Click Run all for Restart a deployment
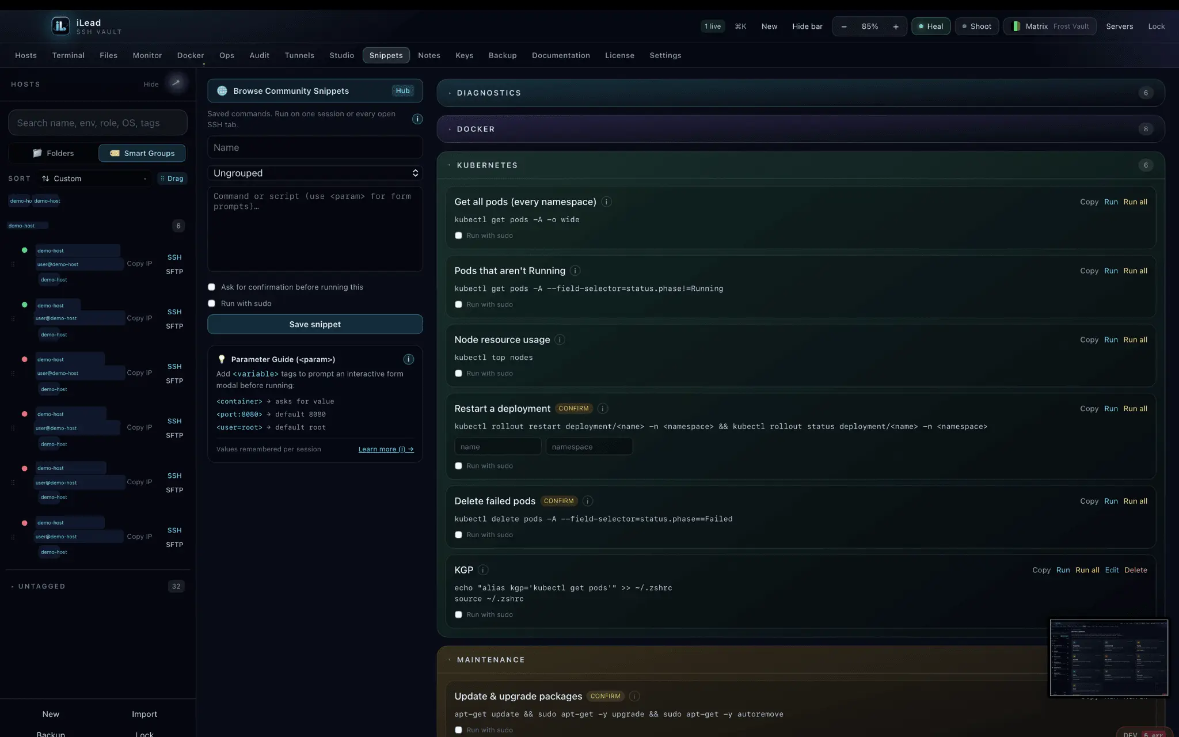Image resolution: width=1179 pixels, height=737 pixels. (1135, 409)
